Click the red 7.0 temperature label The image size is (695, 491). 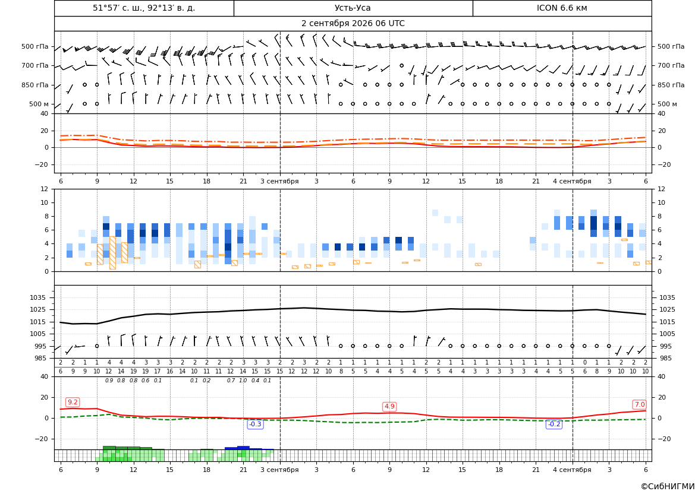click(640, 405)
